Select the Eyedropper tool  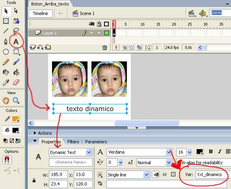[x=6, y=82]
